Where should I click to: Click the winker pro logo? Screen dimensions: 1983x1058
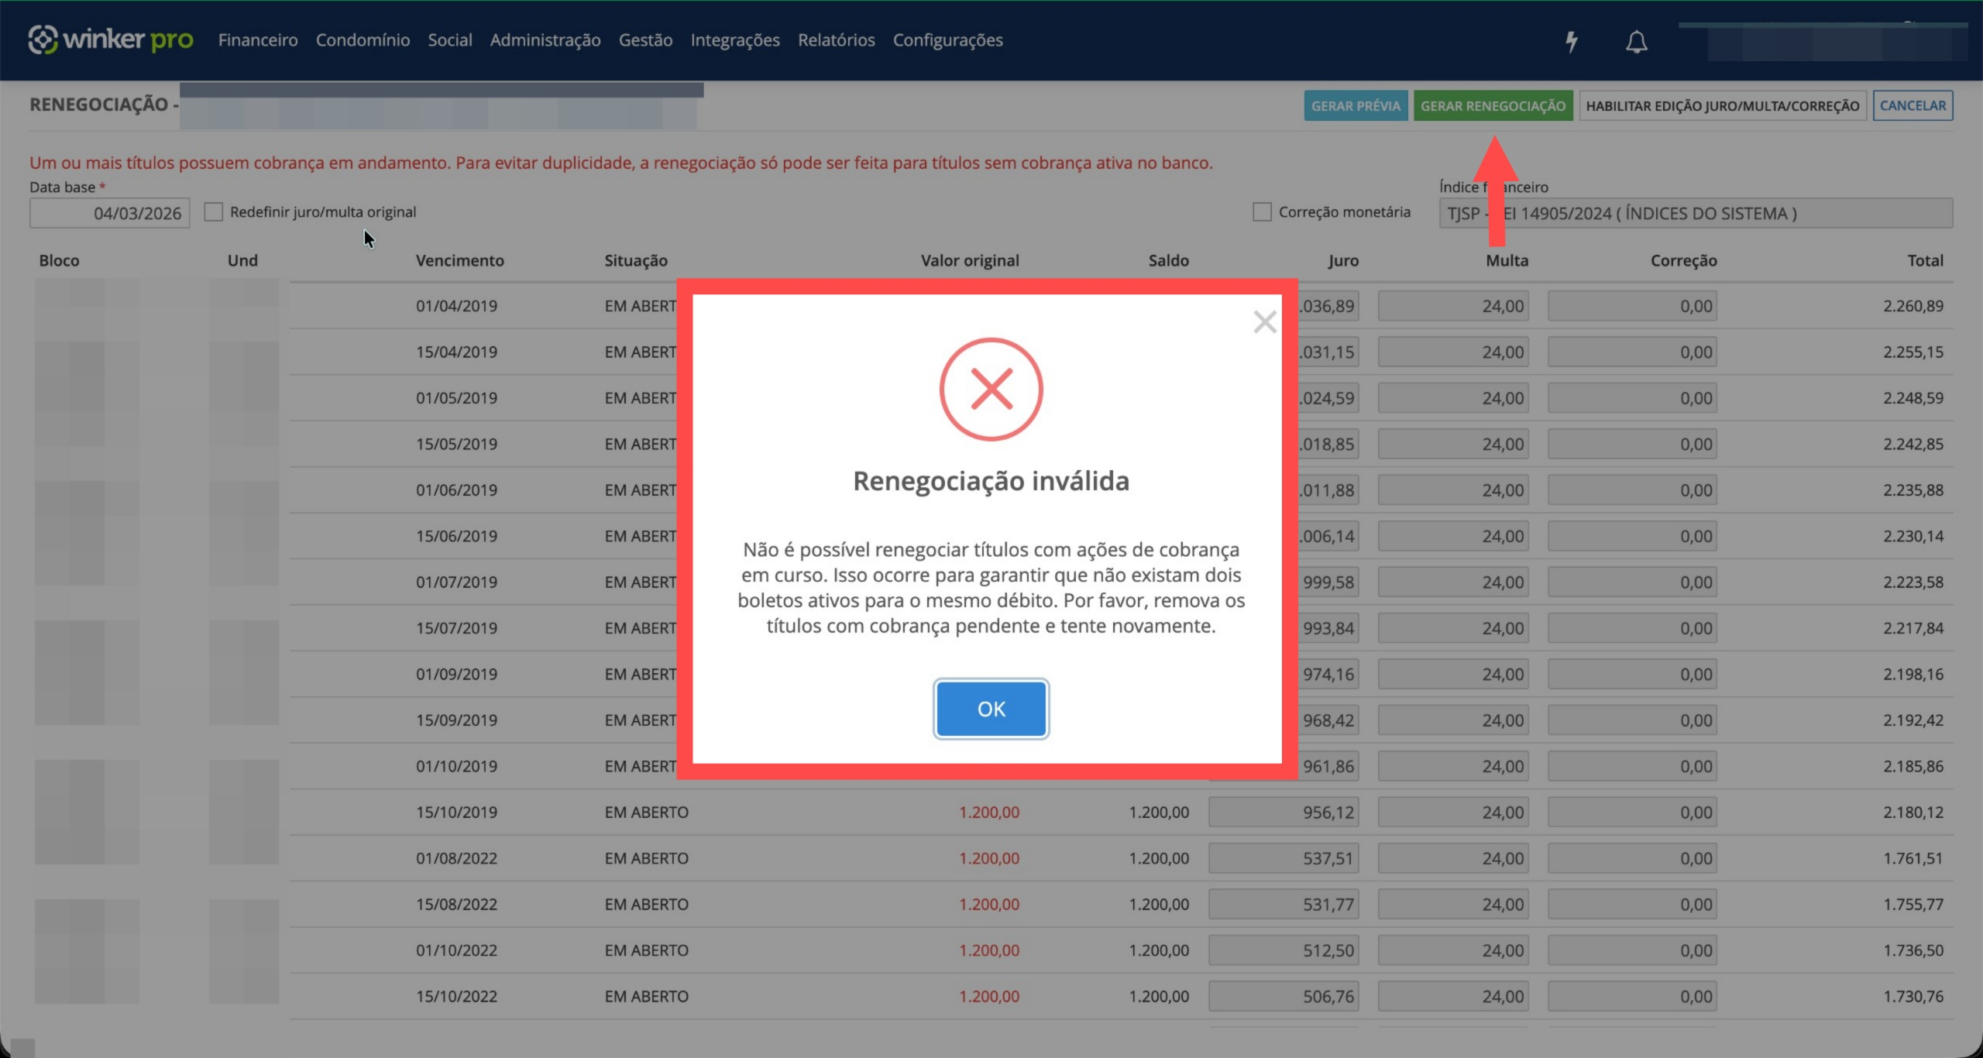tap(111, 39)
